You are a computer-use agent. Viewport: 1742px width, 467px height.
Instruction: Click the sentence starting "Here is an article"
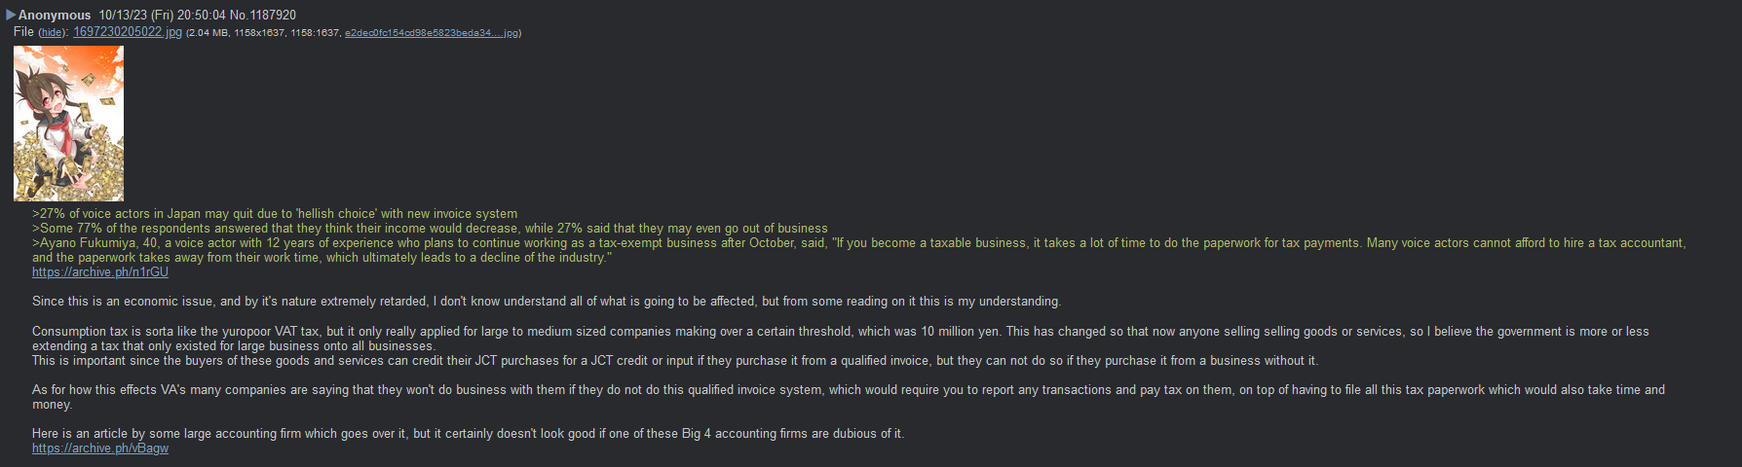(468, 434)
